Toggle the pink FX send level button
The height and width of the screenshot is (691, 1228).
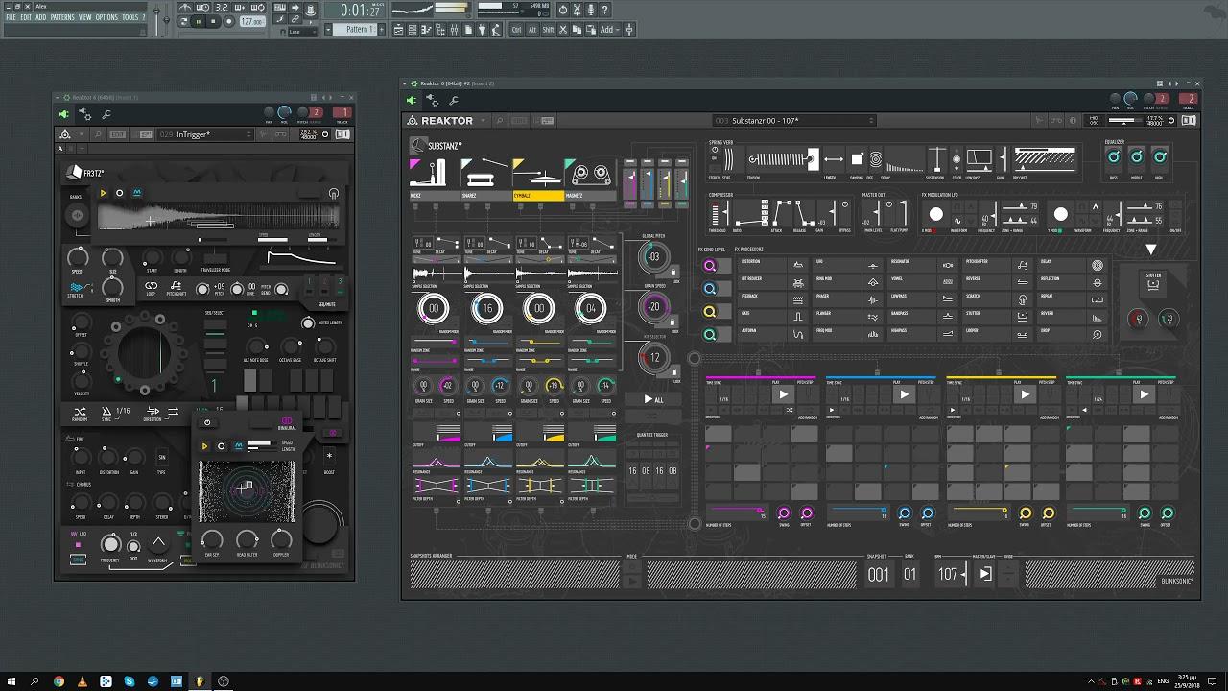tap(710, 266)
